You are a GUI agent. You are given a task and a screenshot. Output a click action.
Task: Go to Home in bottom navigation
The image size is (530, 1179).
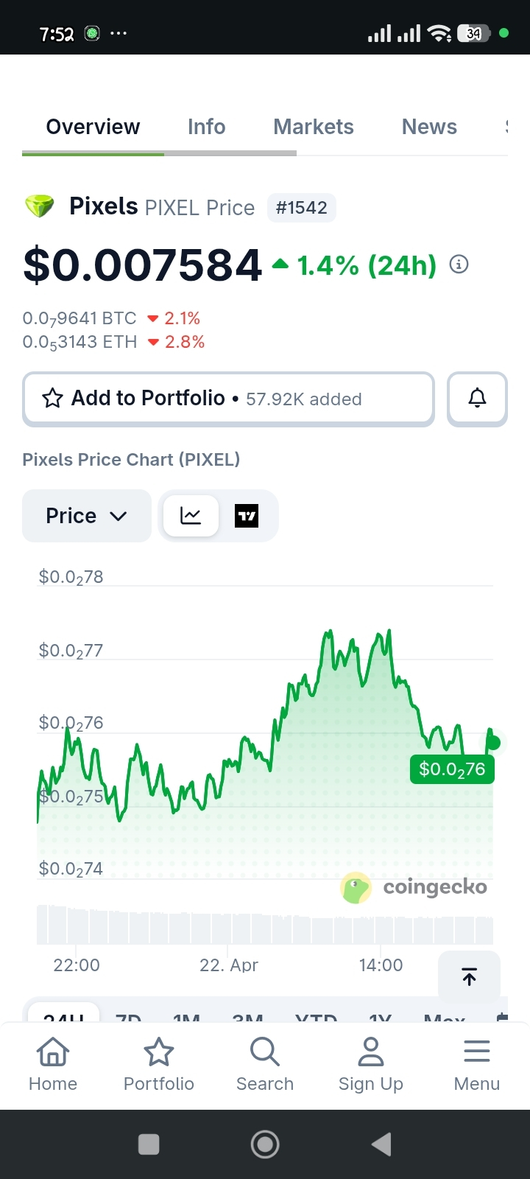click(x=53, y=1064)
